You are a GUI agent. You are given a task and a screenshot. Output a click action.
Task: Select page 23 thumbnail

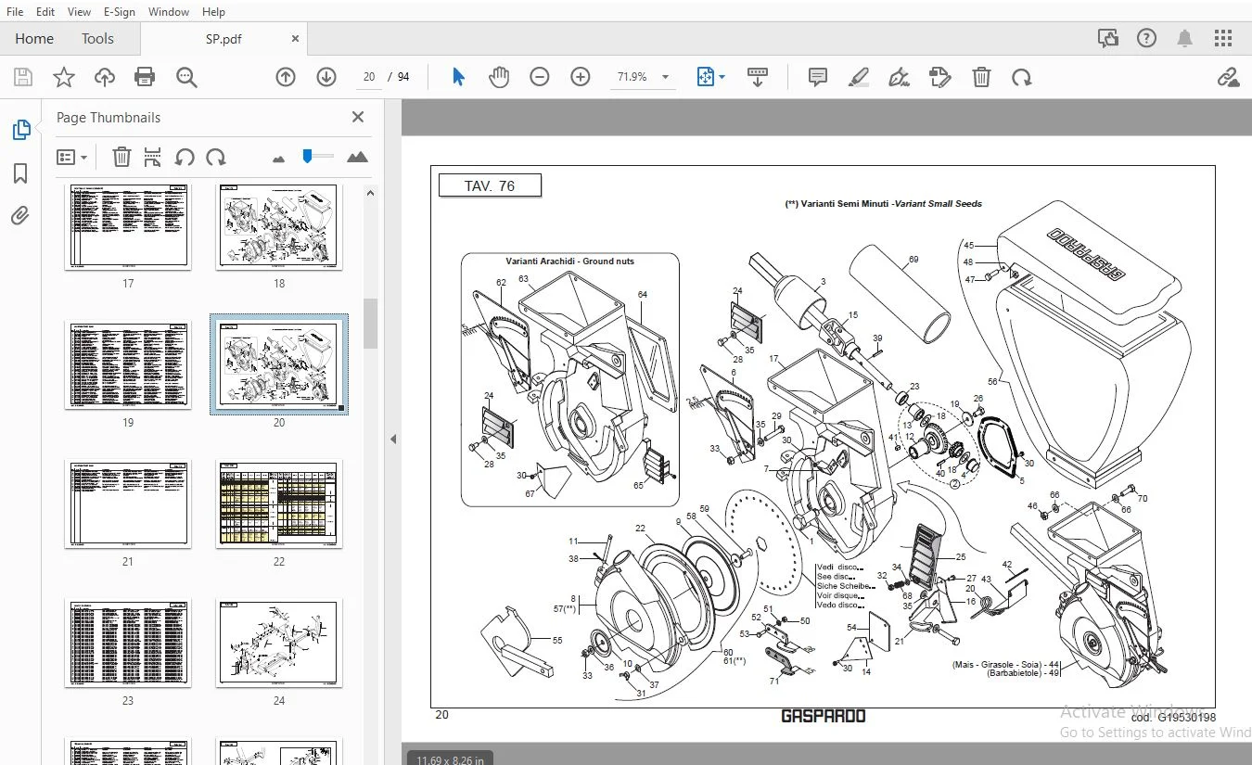[x=128, y=644]
